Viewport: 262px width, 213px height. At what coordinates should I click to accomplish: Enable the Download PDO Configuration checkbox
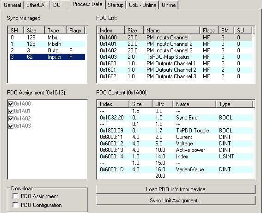15,205
